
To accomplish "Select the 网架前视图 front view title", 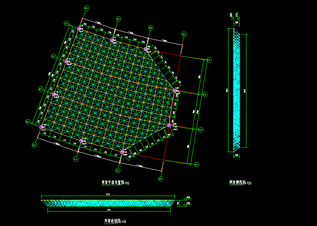I will coord(115,221).
